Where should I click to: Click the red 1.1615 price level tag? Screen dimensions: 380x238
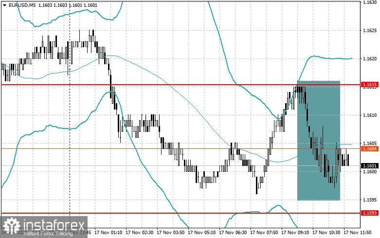(370, 84)
